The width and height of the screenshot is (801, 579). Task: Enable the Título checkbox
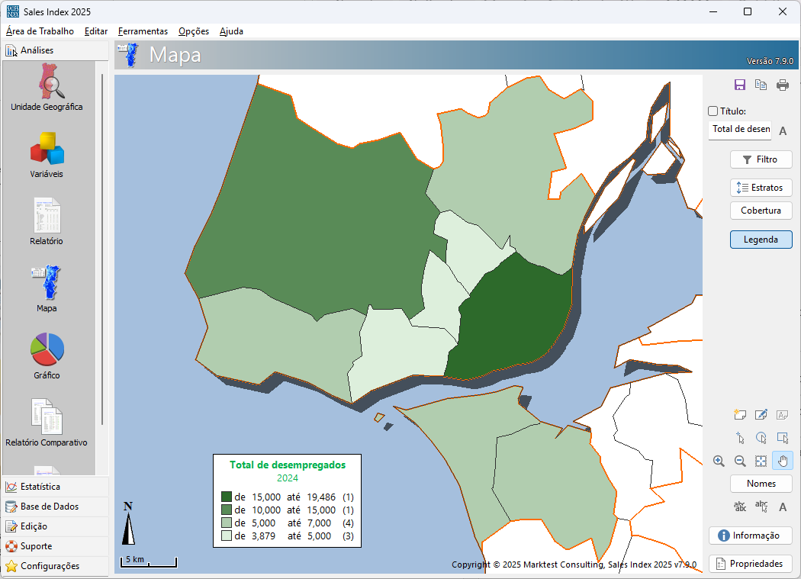click(713, 111)
